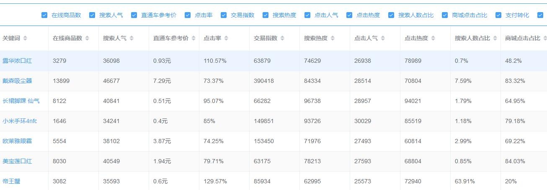Sort by 搜索人气 column sort icon
The image size is (547, 190).
[132, 38]
